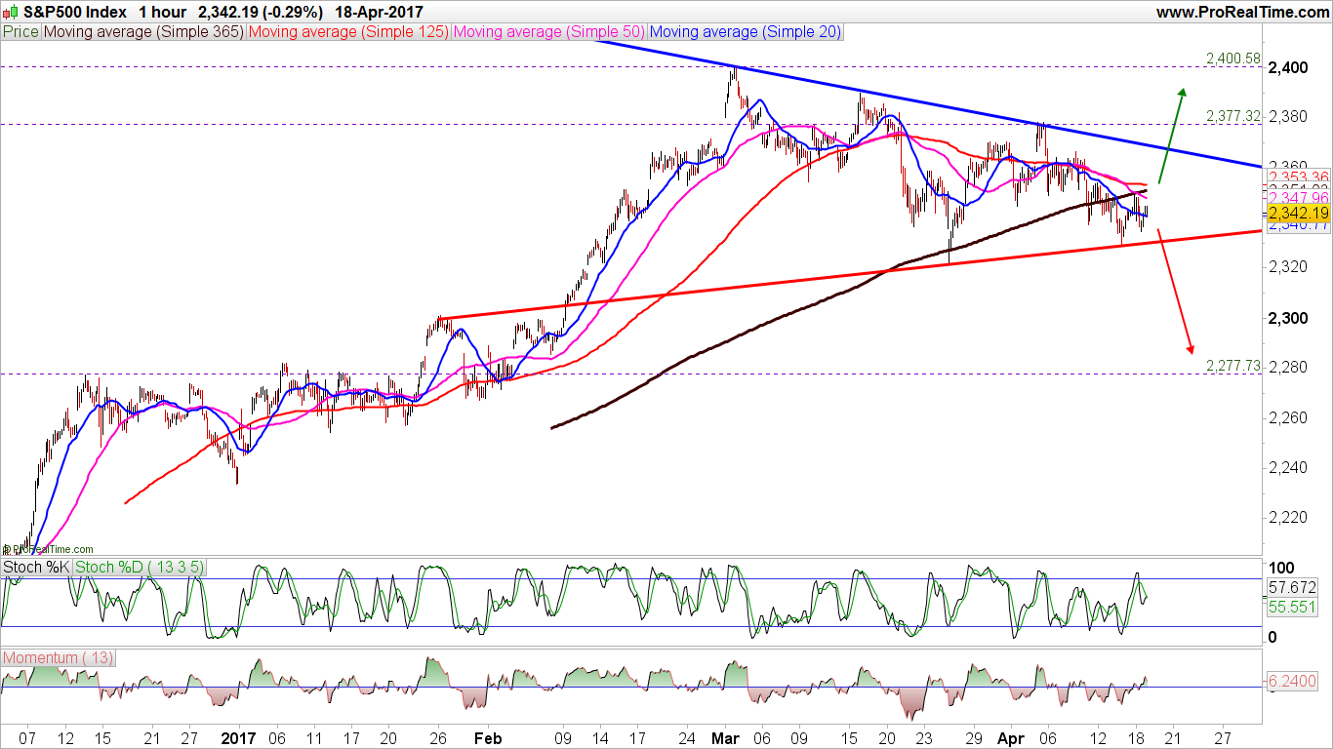Click the 2,320 price axis label
Image resolution: width=1333 pixels, height=749 pixels.
(x=1288, y=267)
